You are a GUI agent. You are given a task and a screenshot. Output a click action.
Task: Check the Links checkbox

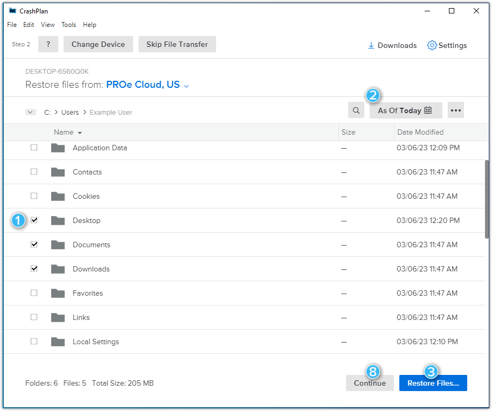coord(34,317)
